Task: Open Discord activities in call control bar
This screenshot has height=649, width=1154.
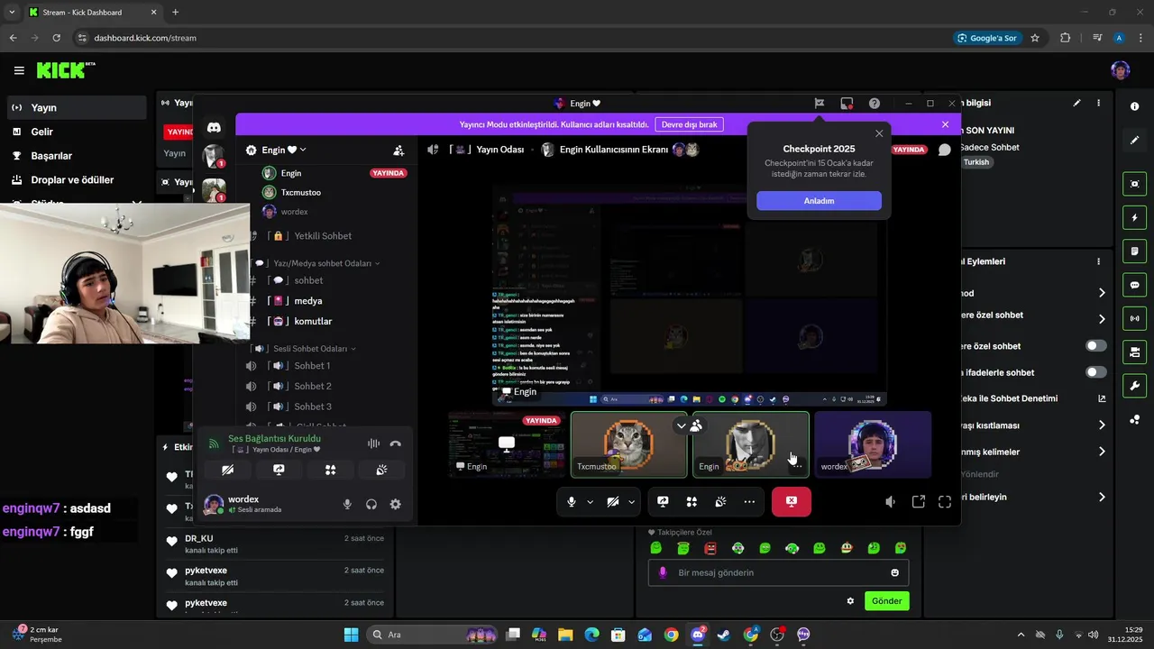Action: coord(691,502)
